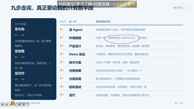The height and width of the screenshot is (109, 194).
Task: Click the STEP column header
Action: click(63, 21)
